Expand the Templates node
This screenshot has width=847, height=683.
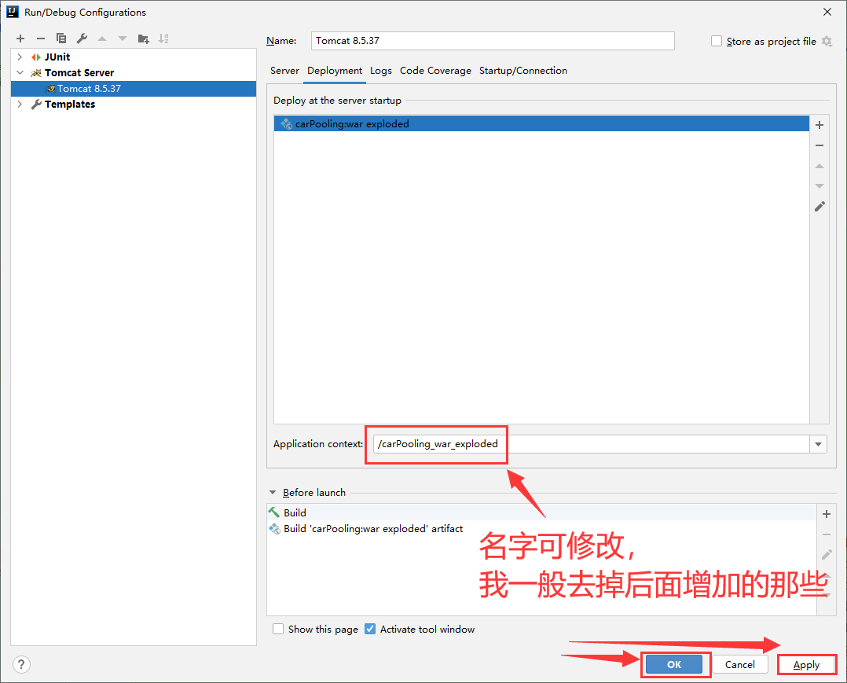(19, 104)
